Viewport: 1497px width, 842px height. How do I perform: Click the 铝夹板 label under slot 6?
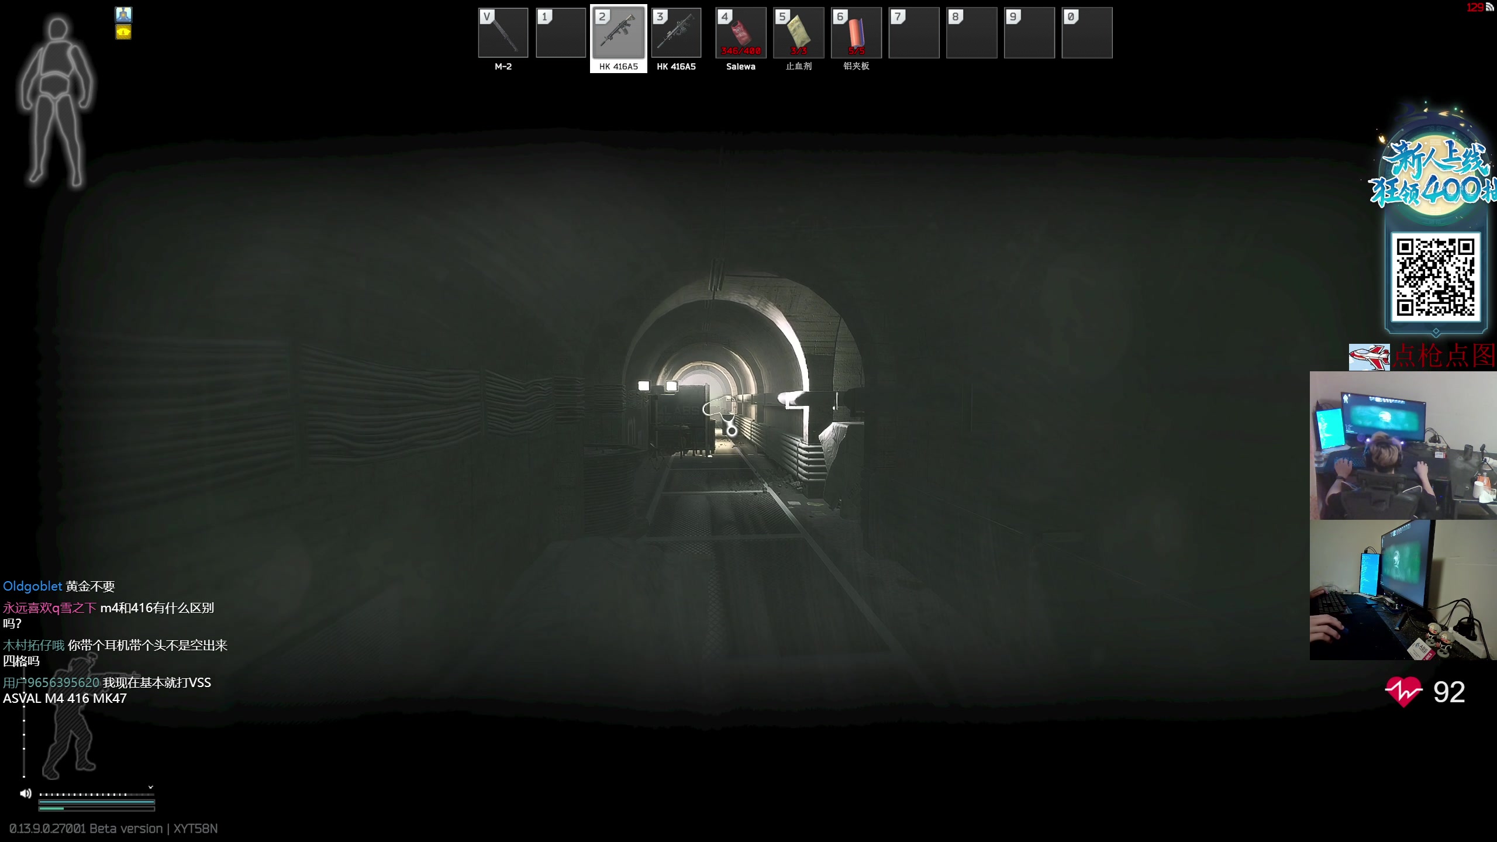pos(856,66)
